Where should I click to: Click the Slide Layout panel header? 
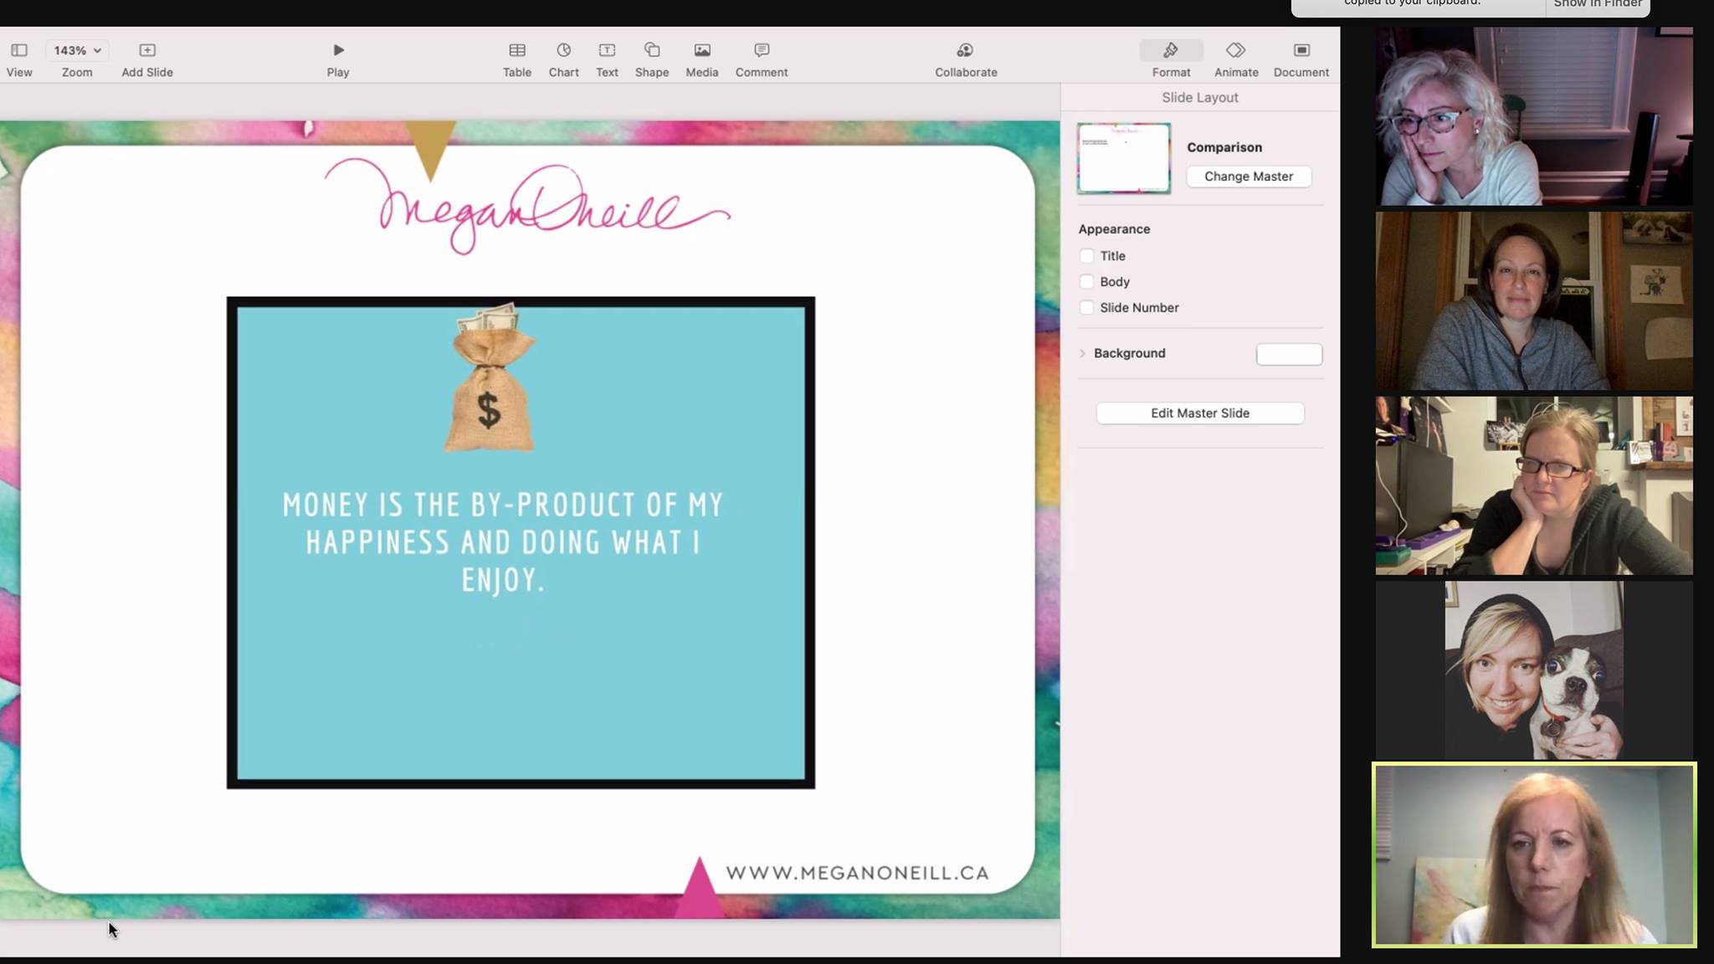tap(1200, 97)
